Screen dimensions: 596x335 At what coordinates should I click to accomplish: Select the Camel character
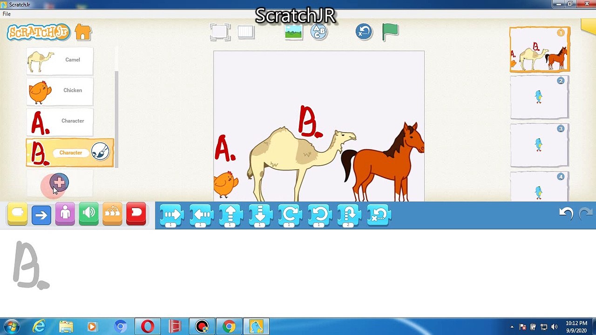[x=60, y=61]
